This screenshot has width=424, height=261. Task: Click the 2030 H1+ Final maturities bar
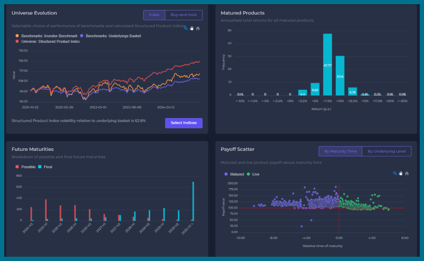[x=193, y=201]
